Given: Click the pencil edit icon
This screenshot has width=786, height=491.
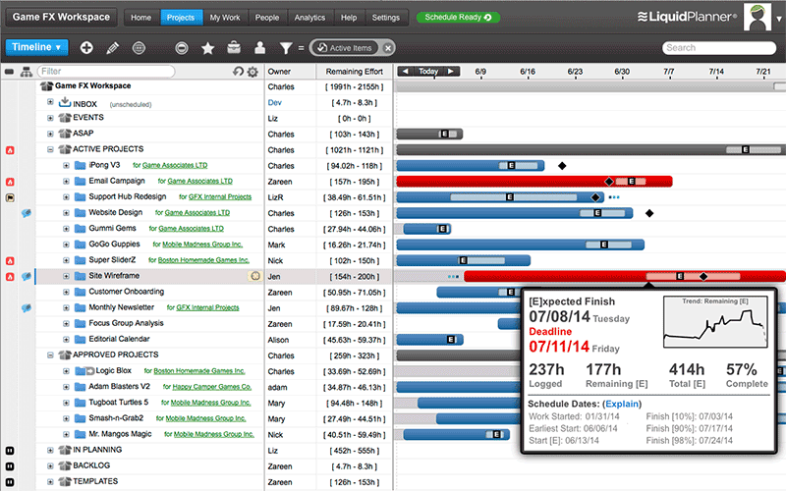Looking at the screenshot, I should pos(112,47).
